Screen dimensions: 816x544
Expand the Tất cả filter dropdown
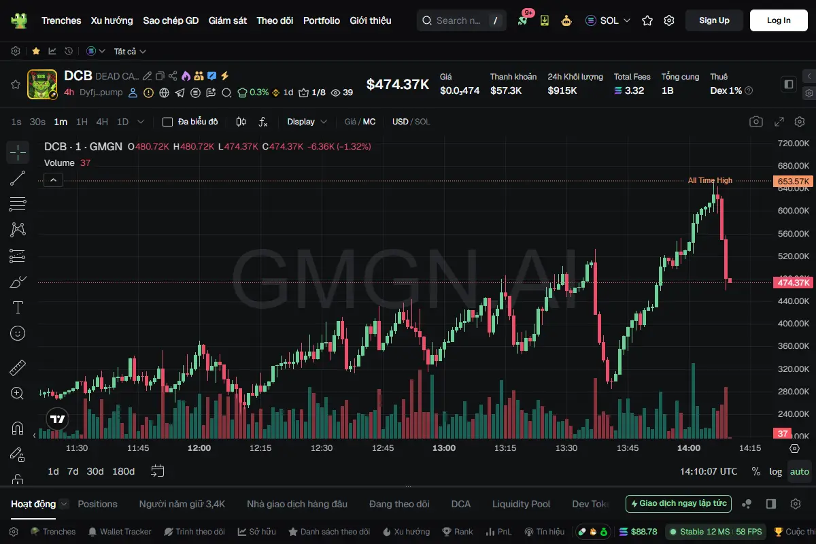[x=130, y=51]
